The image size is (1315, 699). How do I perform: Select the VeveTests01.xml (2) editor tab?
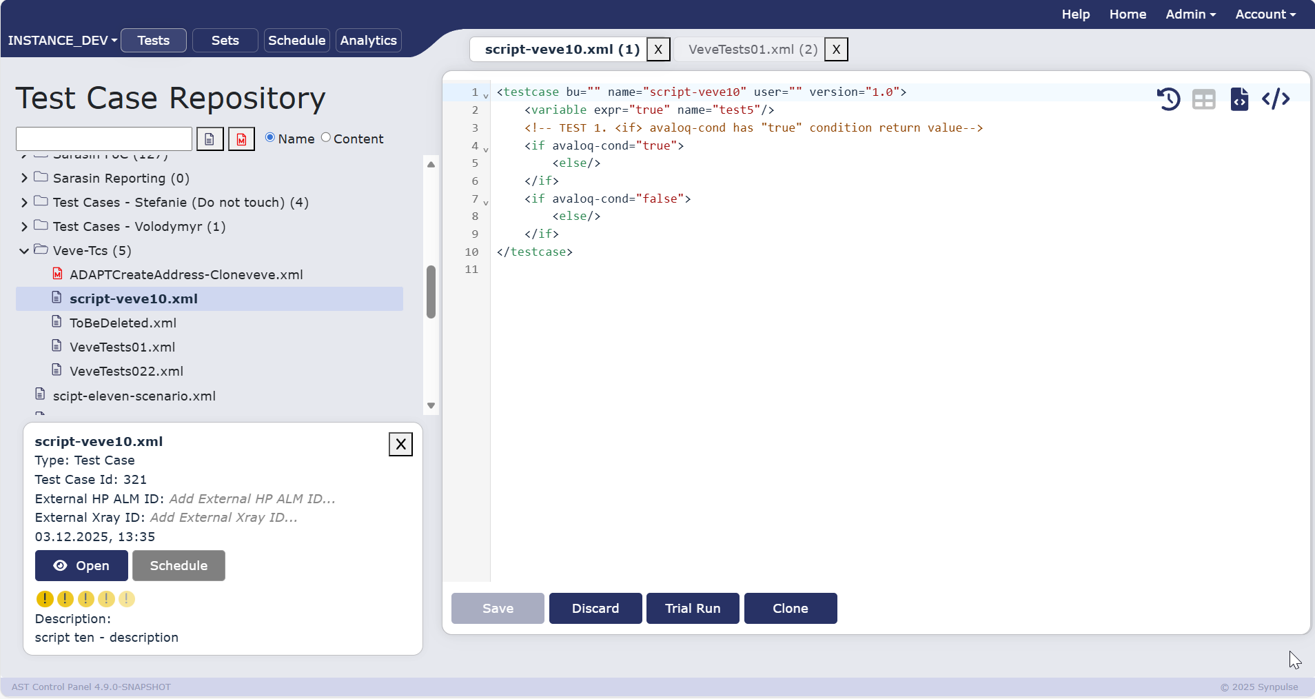coord(753,50)
